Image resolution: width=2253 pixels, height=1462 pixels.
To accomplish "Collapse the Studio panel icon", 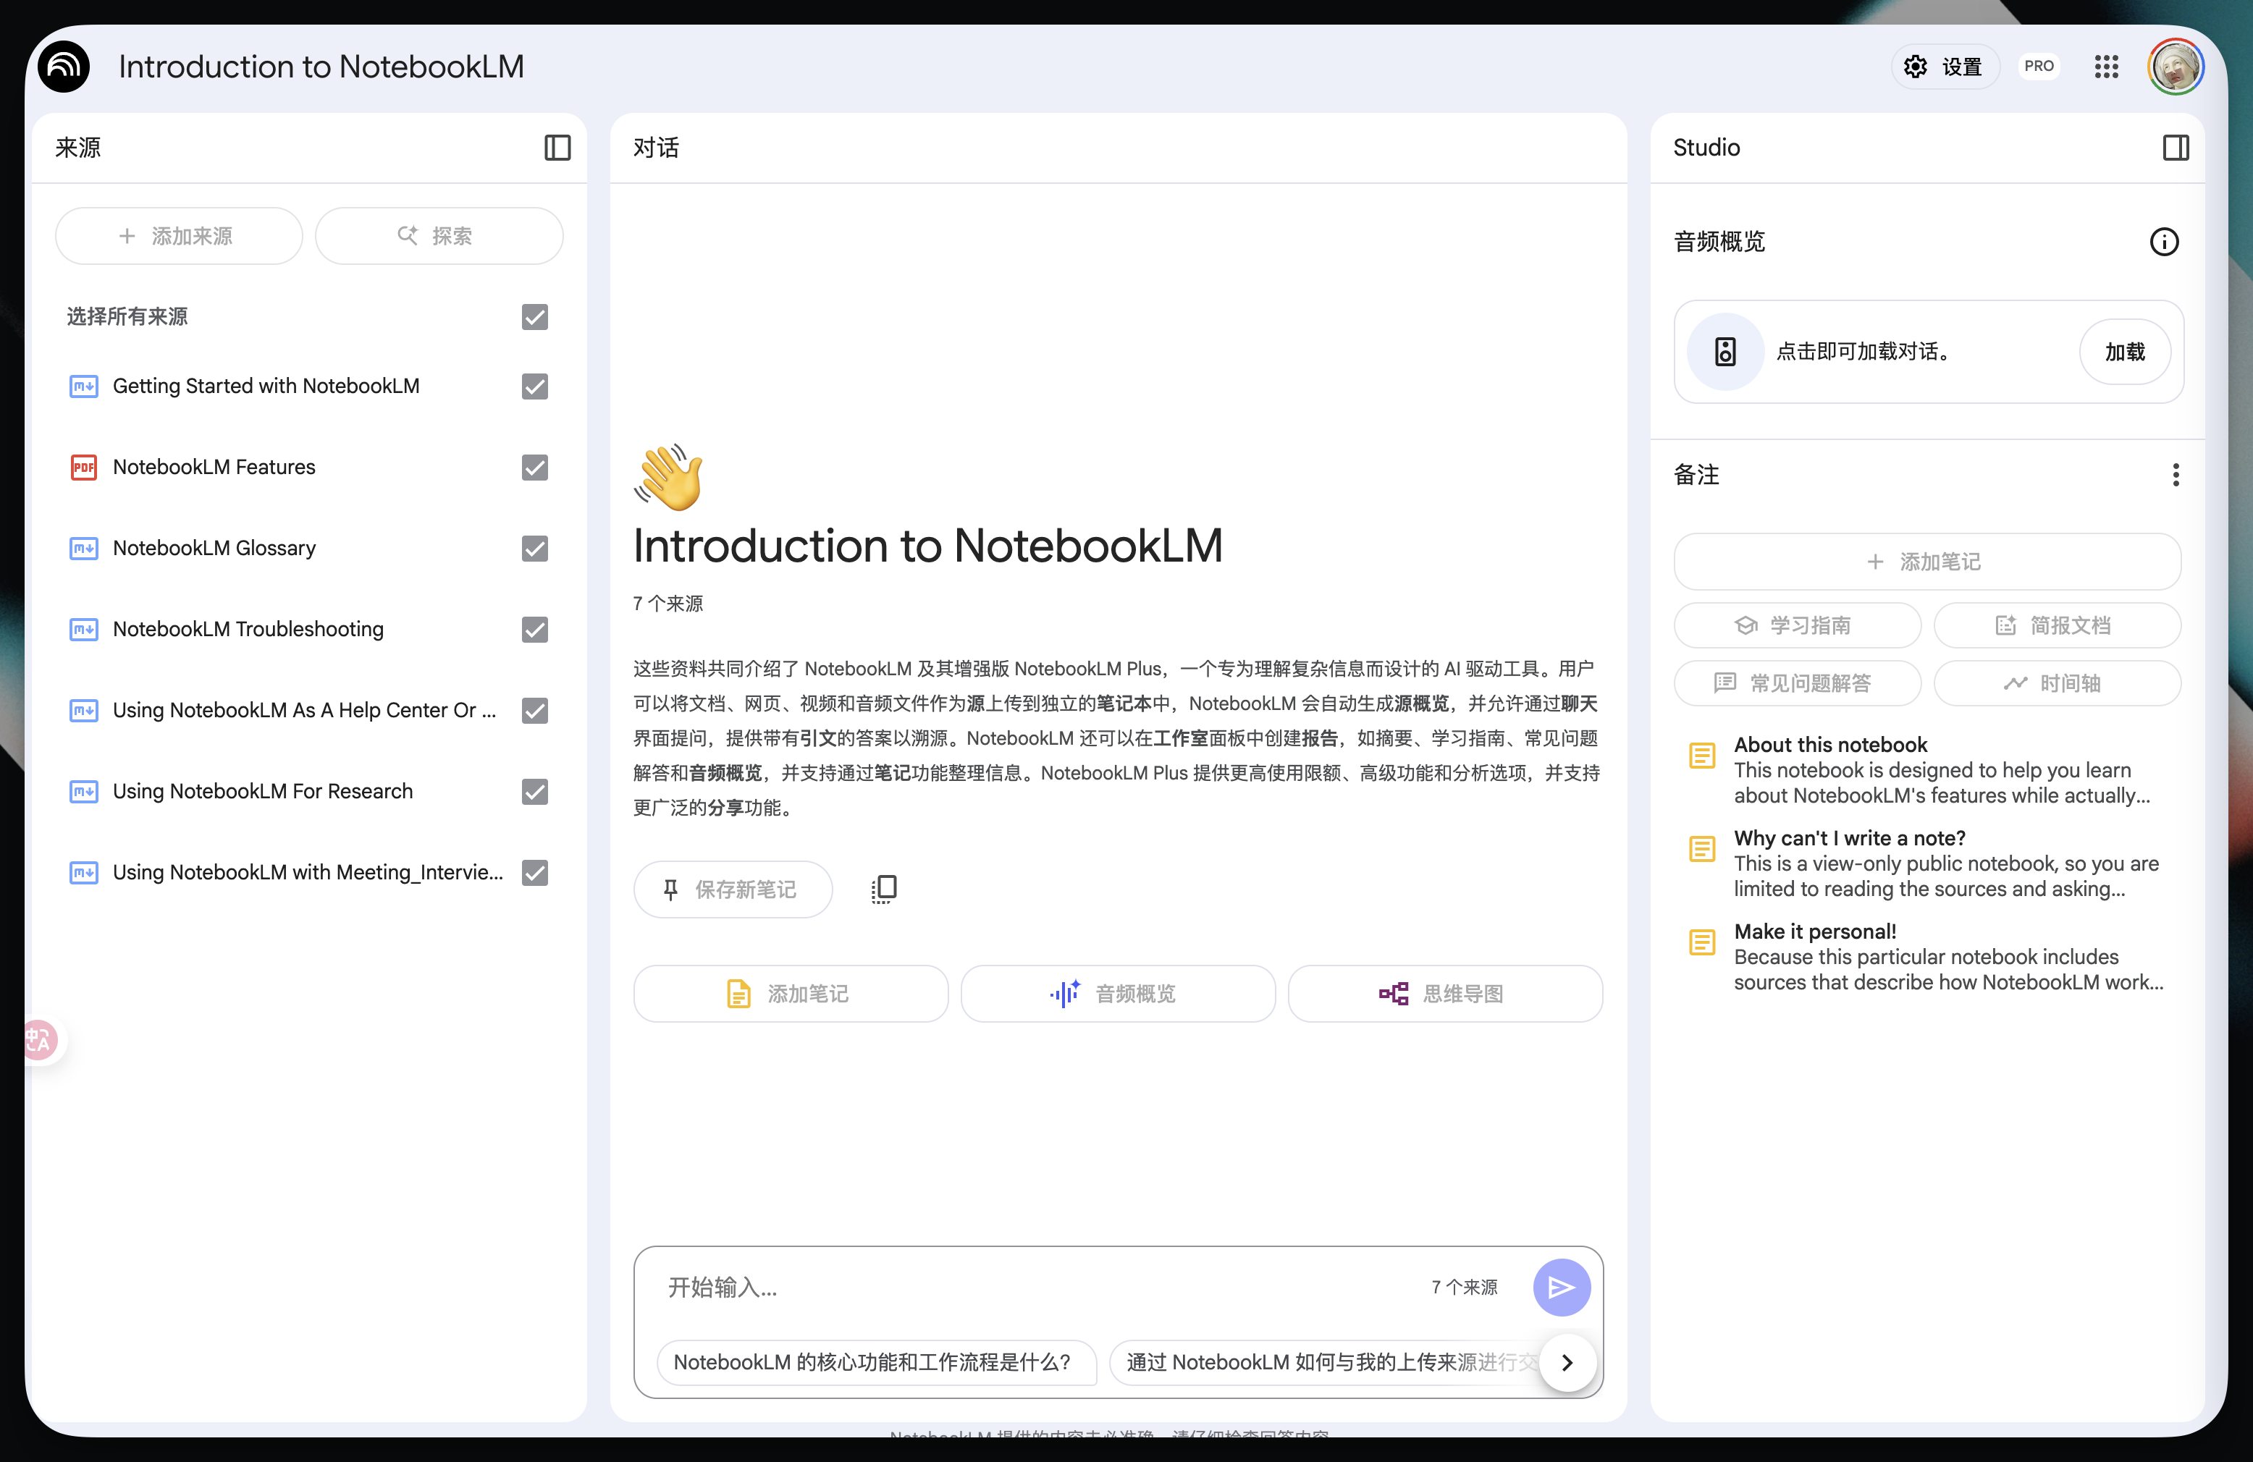I will click(2176, 148).
